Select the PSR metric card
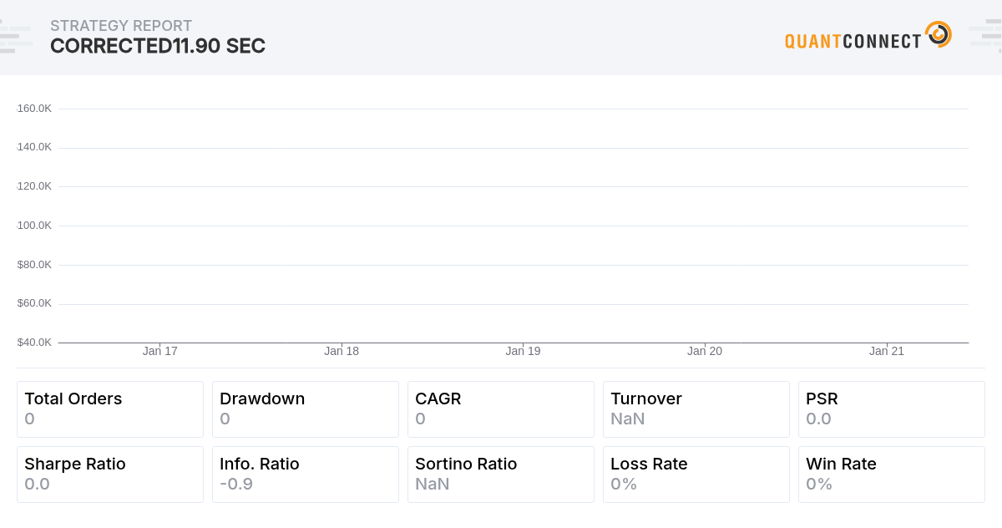Screen dimensions: 1002x528 point(891,409)
